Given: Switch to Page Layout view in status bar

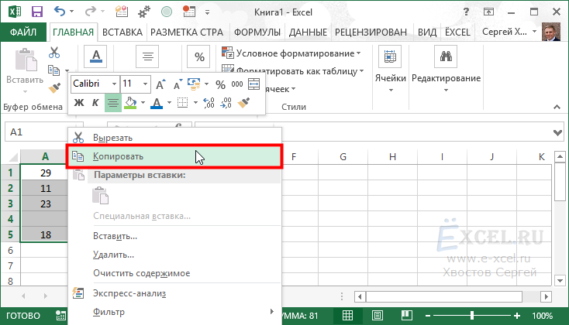Looking at the screenshot, I should [x=378, y=316].
